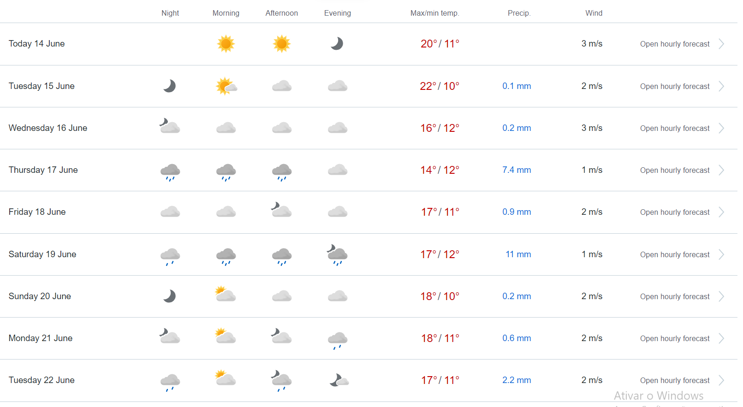Click the Max/min temp. column header
This screenshot has height=407, width=743.
(x=435, y=13)
